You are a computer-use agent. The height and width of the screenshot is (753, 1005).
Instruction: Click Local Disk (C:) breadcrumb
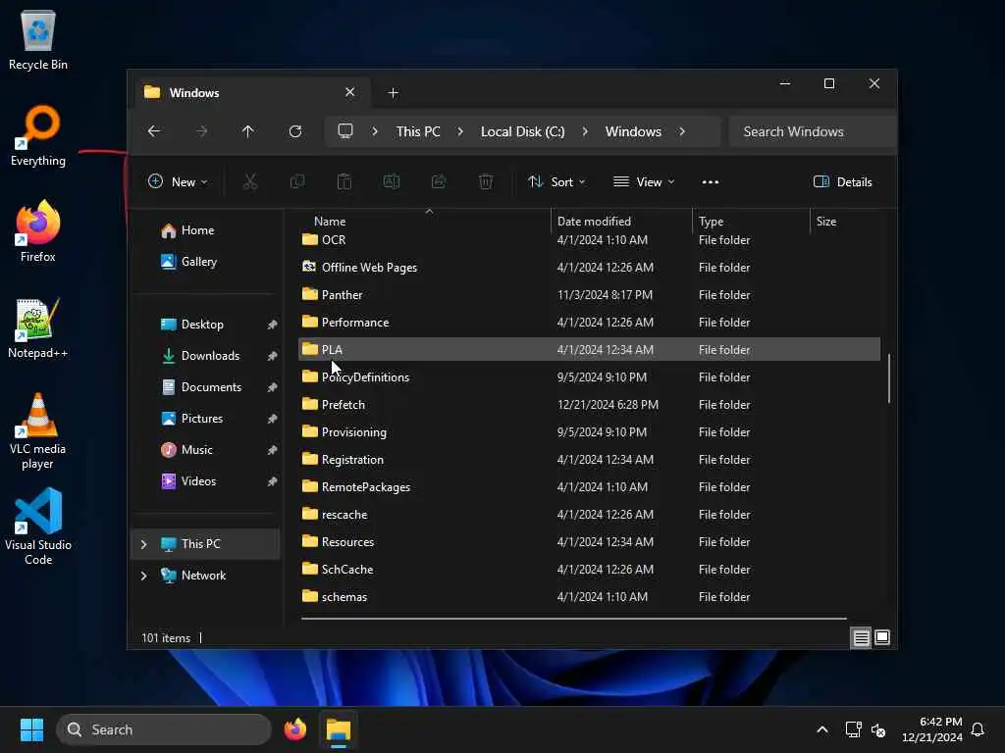(x=522, y=131)
